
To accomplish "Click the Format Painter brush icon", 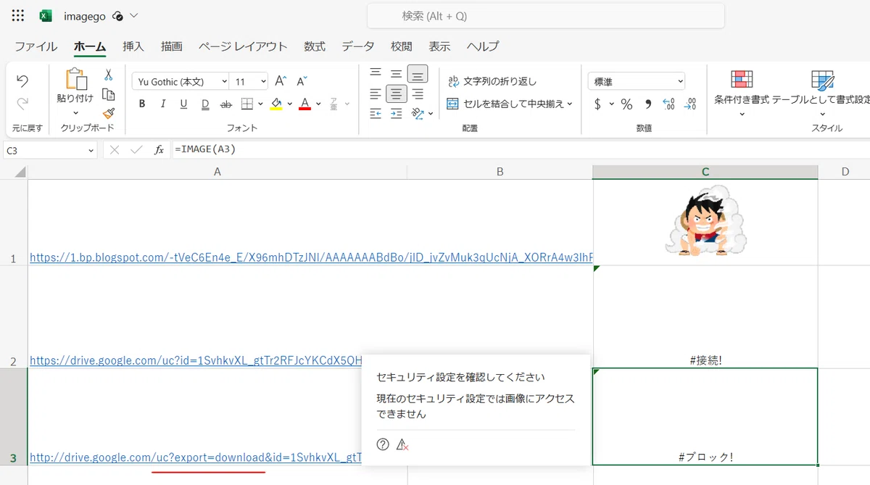I will click(109, 114).
